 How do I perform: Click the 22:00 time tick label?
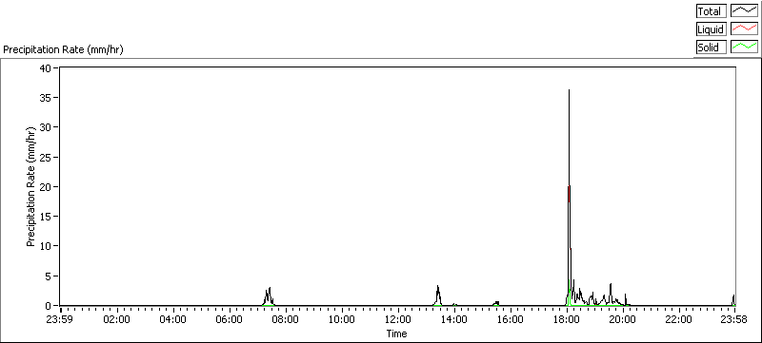pos(679,319)
